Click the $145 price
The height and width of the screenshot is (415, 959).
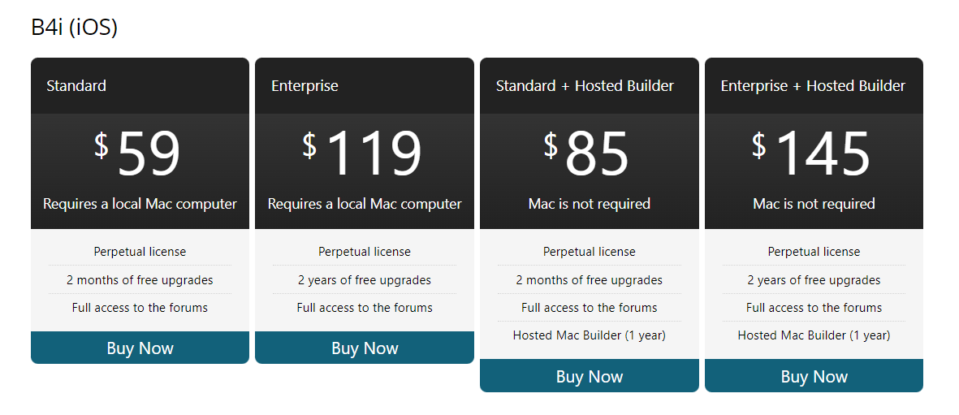[812, 153]
